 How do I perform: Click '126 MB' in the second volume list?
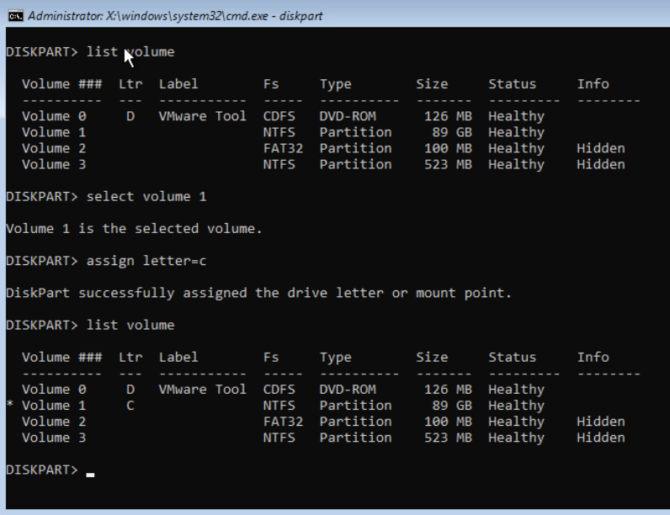tap(449, 390)
